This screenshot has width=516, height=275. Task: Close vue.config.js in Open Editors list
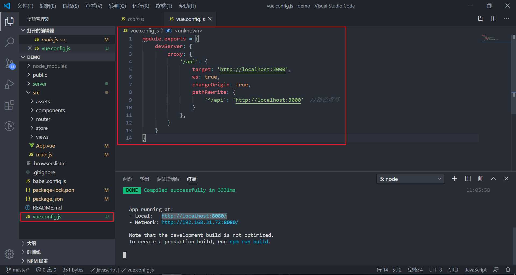(30, 48)
